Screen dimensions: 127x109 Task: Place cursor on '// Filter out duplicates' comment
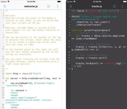pos(93,44)
